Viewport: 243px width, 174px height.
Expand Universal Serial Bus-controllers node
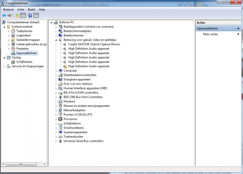click(56, 141)
